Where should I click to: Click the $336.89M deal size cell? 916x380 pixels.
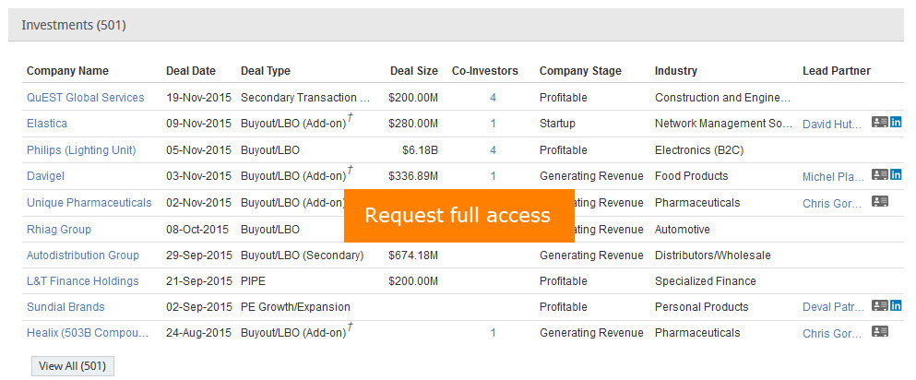413,175
